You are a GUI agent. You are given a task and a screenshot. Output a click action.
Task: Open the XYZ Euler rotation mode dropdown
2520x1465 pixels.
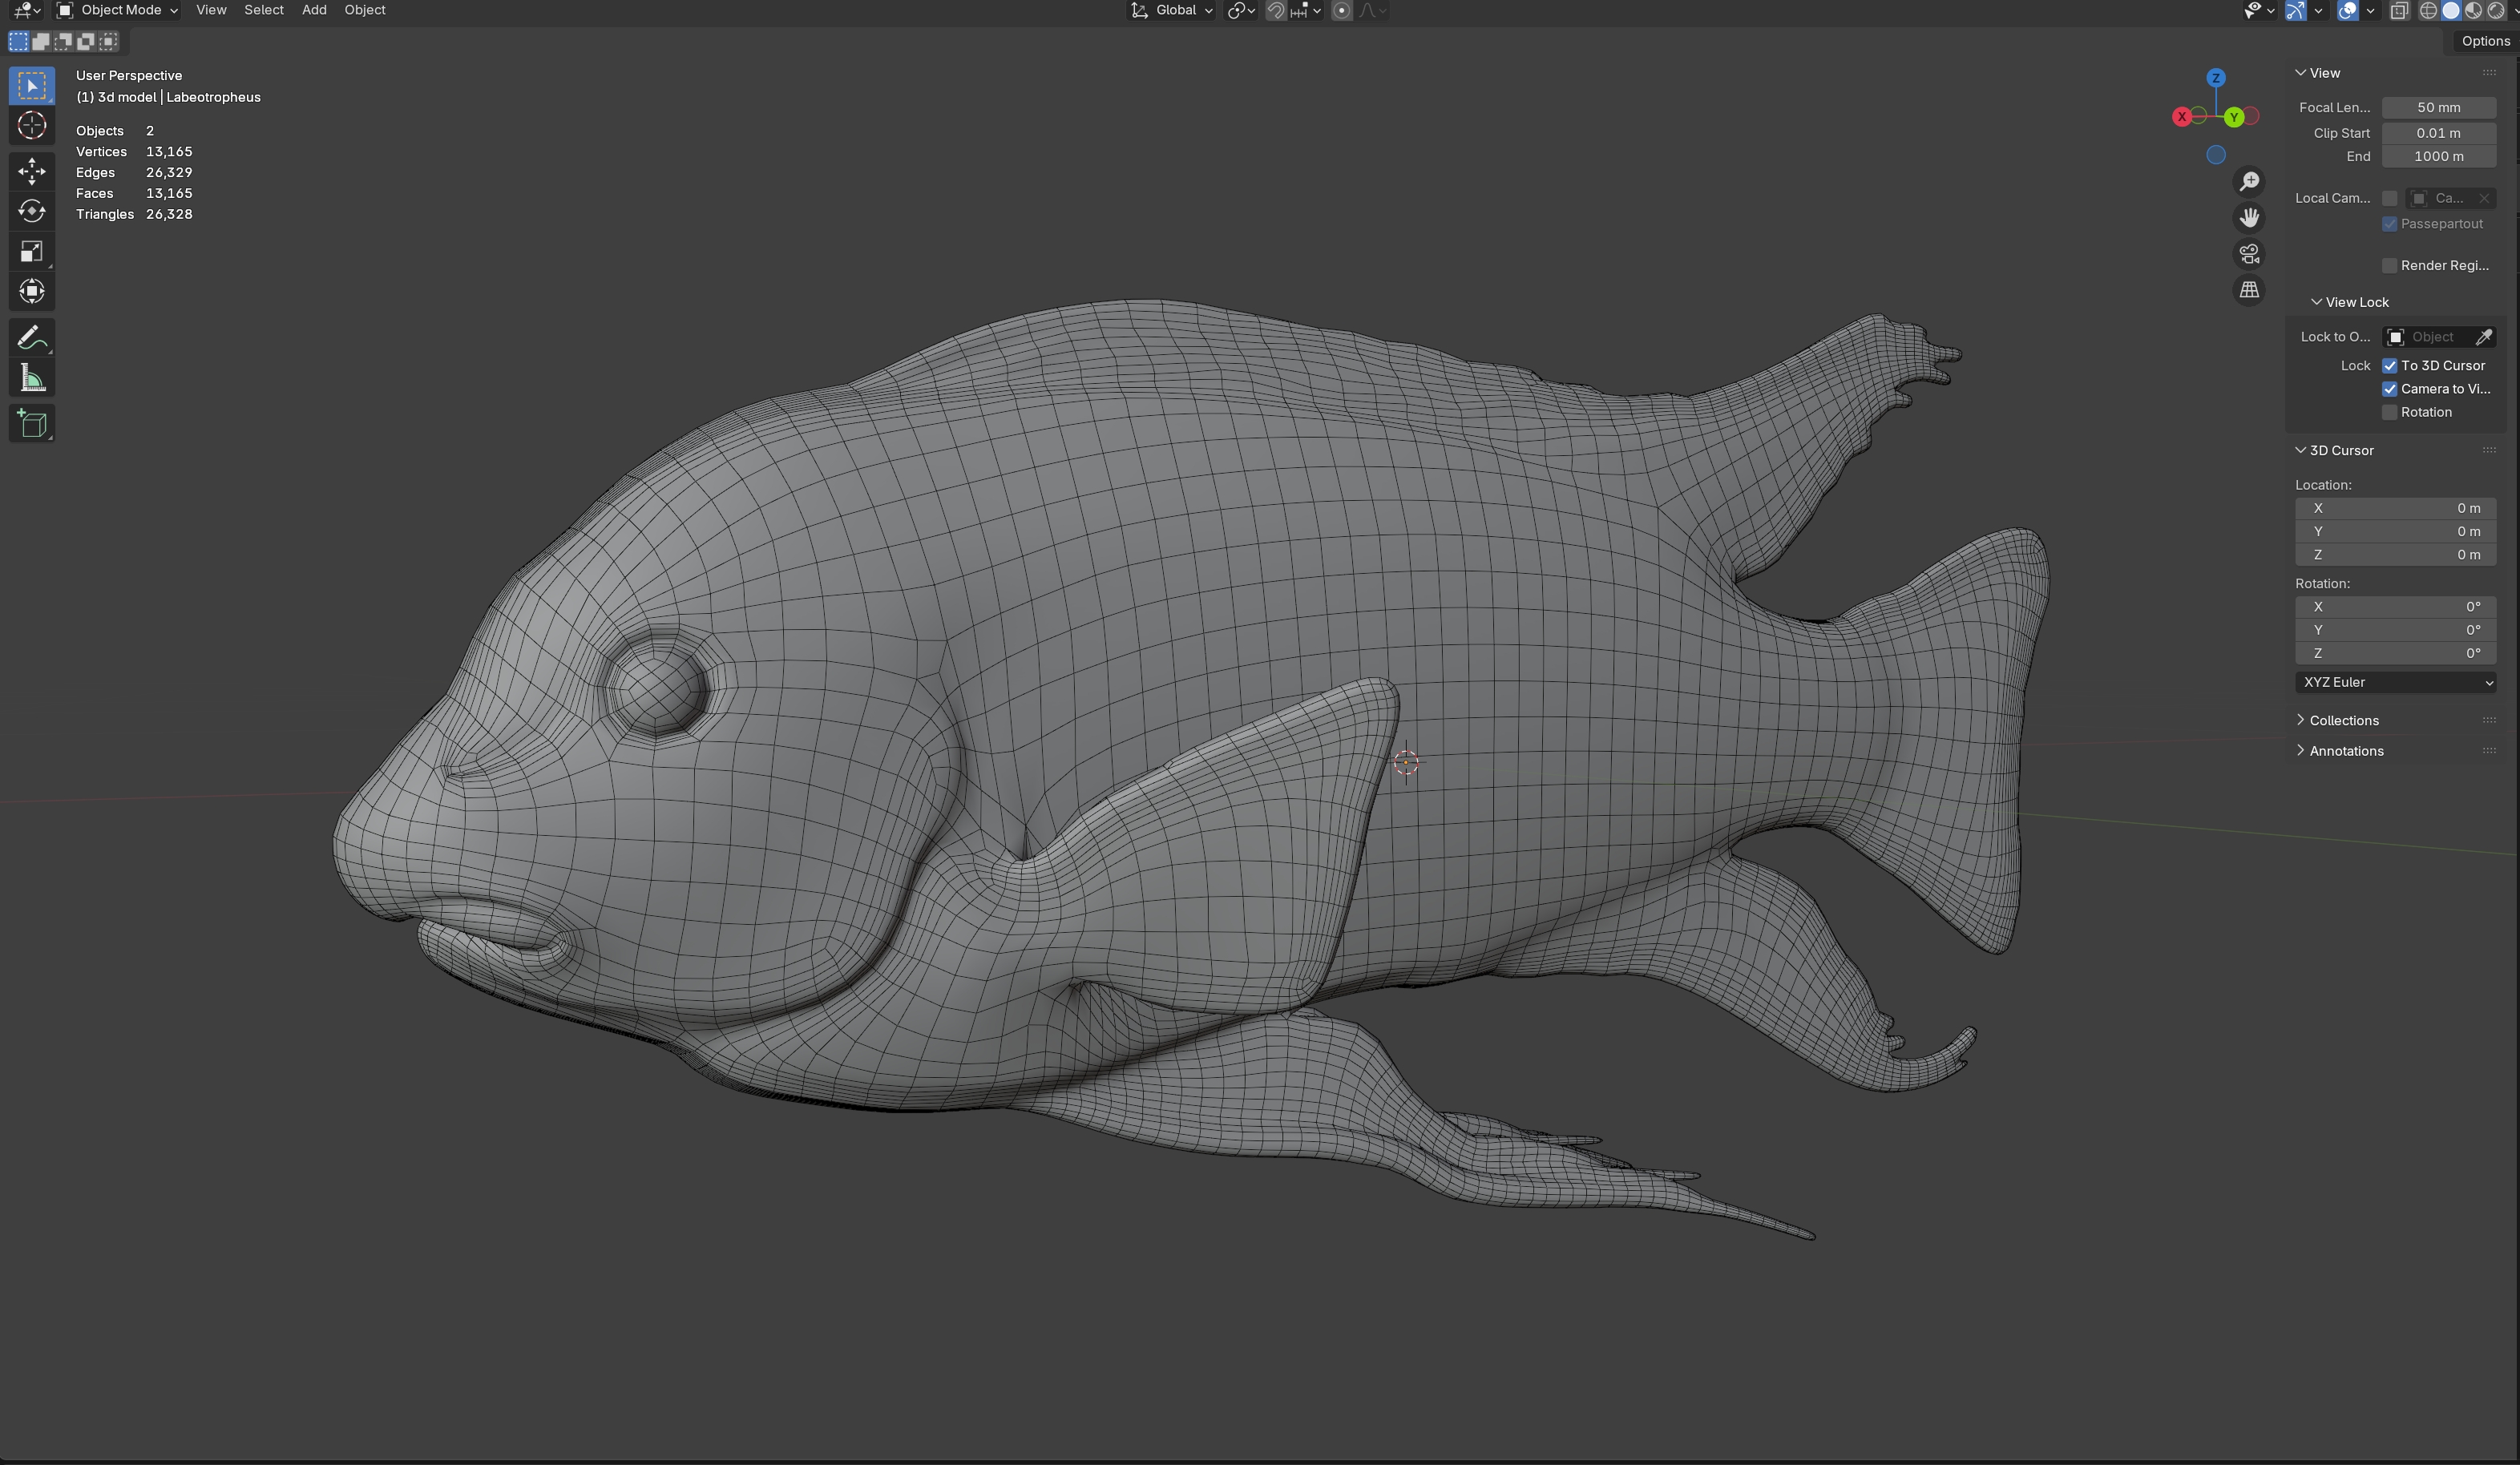(2395, 682)
